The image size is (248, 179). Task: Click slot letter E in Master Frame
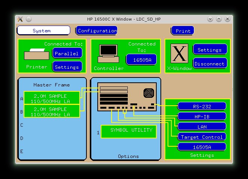click(x=22, y=152)
